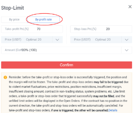
Task: Select the stop-loss value 20
Action: tap(108, 29)
